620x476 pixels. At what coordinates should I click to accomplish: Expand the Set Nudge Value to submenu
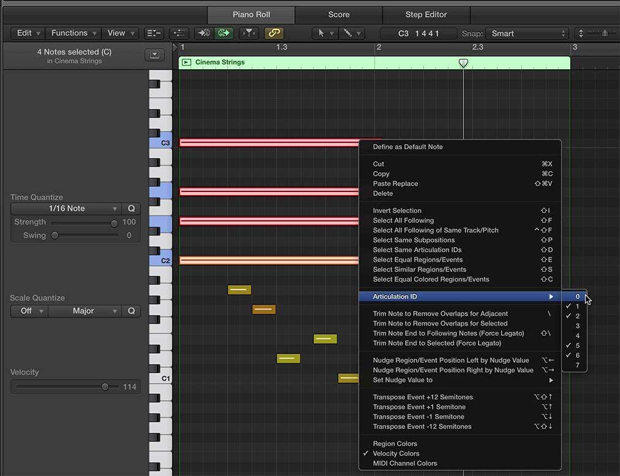pyautogui.click(x=460, y=380)
